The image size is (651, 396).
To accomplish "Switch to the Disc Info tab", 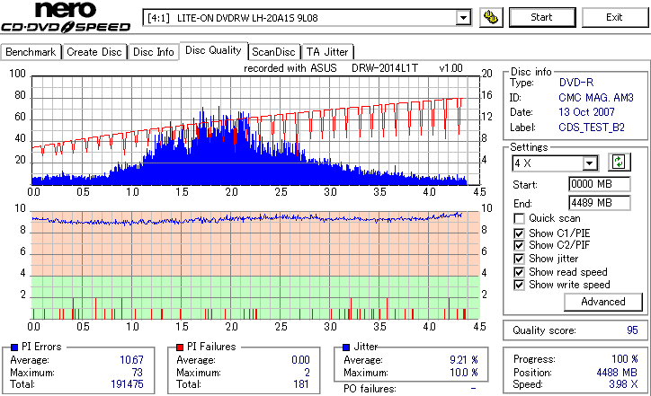I will 153,52.
